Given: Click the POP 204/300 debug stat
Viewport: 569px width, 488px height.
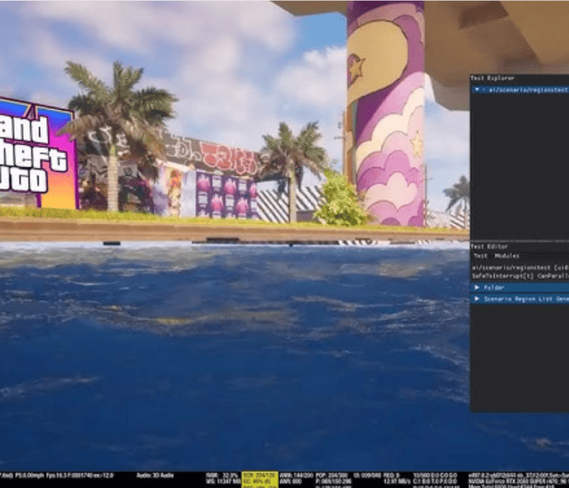Looking at the screenshot, I should click(331, 475).
